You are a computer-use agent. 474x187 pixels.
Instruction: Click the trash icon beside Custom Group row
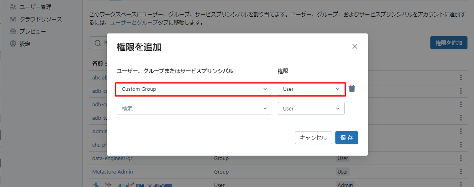click(352, 89)
